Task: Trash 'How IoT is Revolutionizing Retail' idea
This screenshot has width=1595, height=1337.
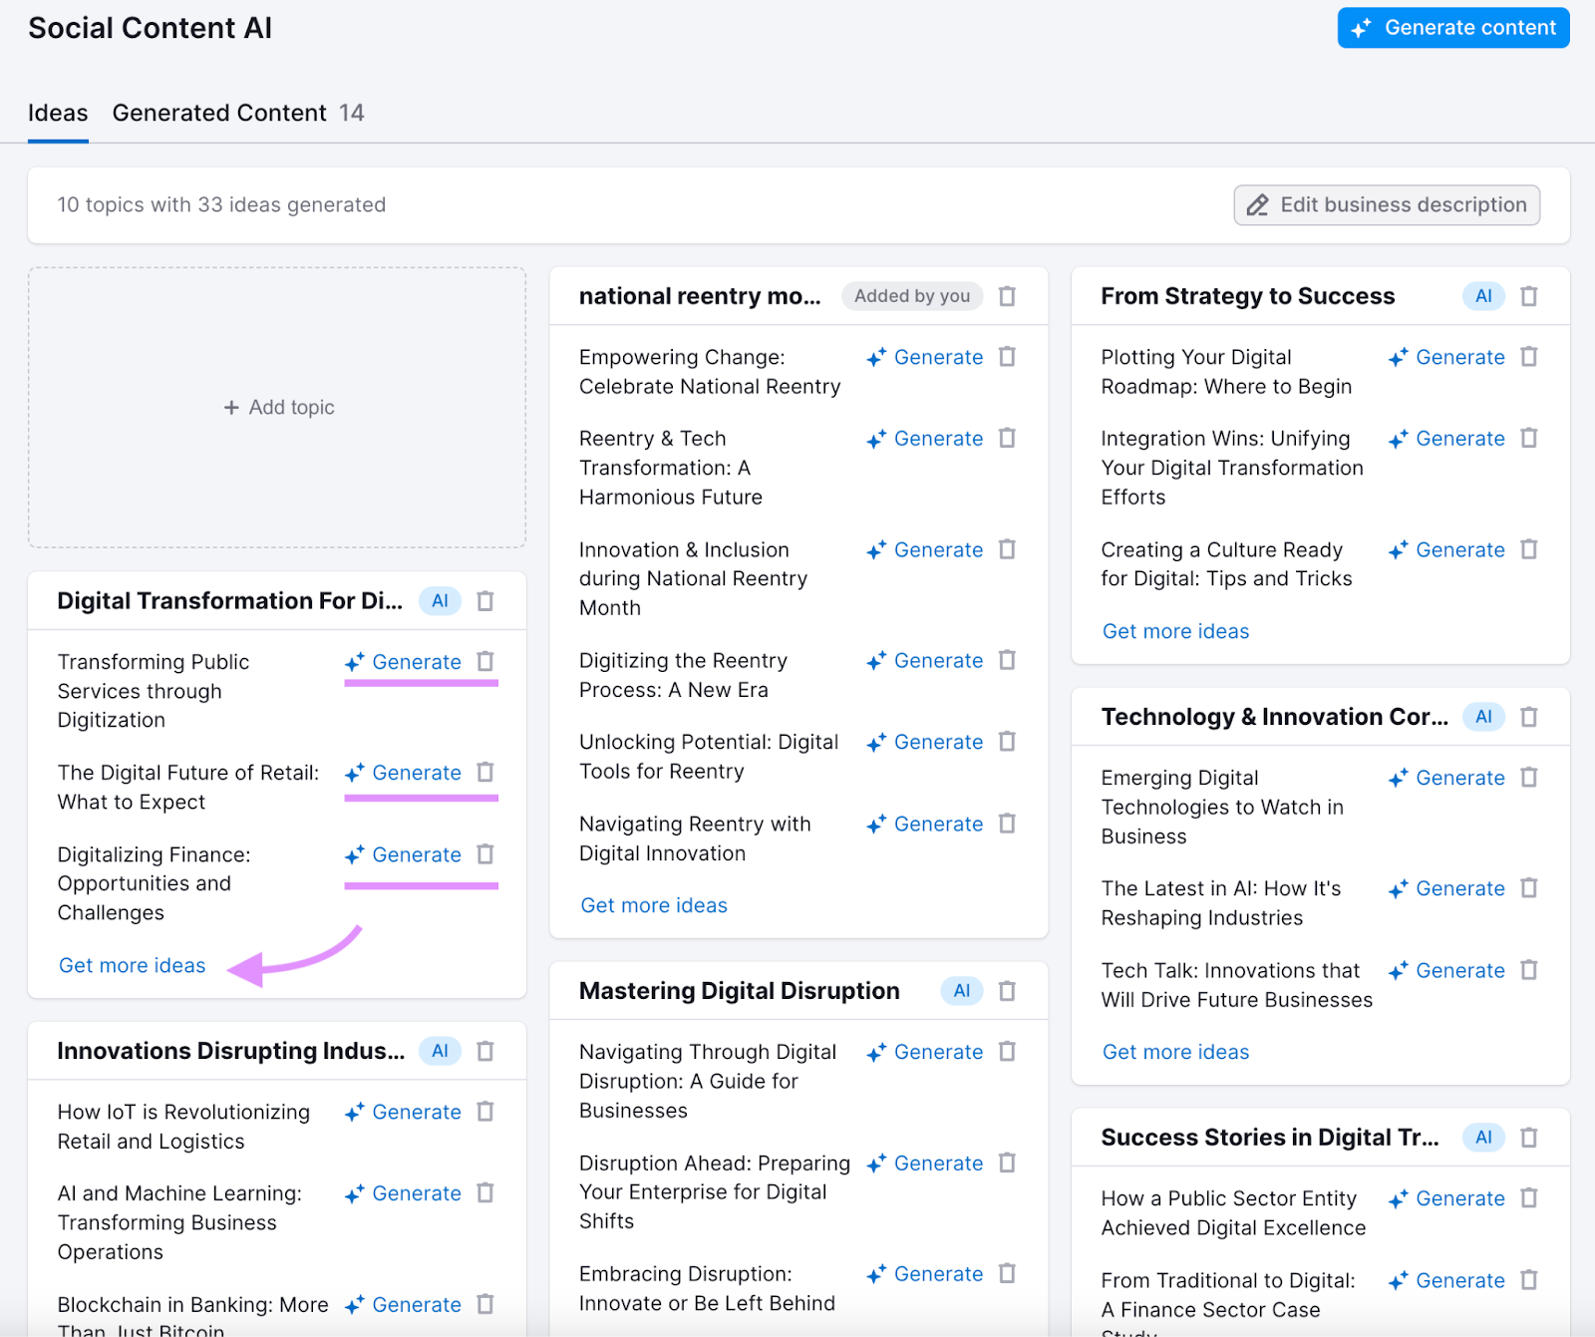Action: 485,1112
